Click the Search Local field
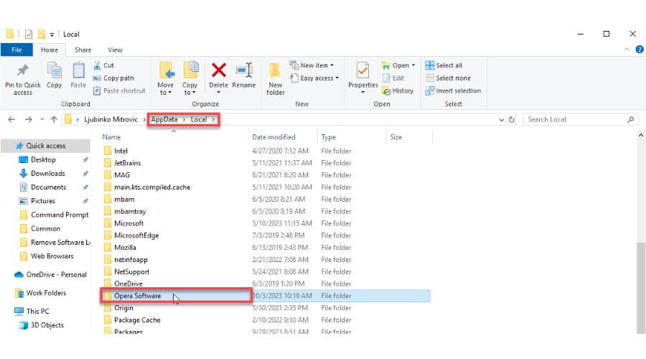Viewport: 646px width, 359px height. pyautogui.click(x=581, y=119)
